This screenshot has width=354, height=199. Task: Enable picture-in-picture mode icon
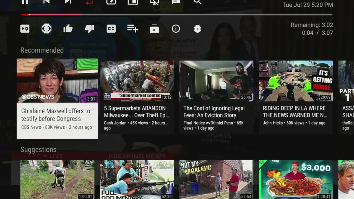click(x=133, y=2)
